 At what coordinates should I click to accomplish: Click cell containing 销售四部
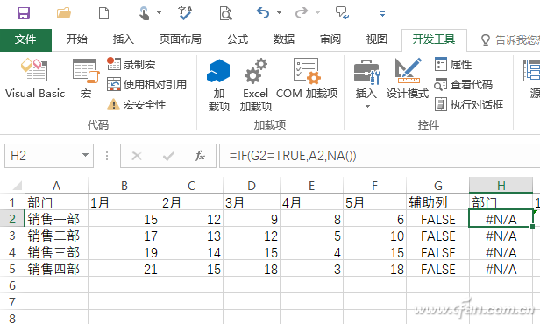(56, 269)
